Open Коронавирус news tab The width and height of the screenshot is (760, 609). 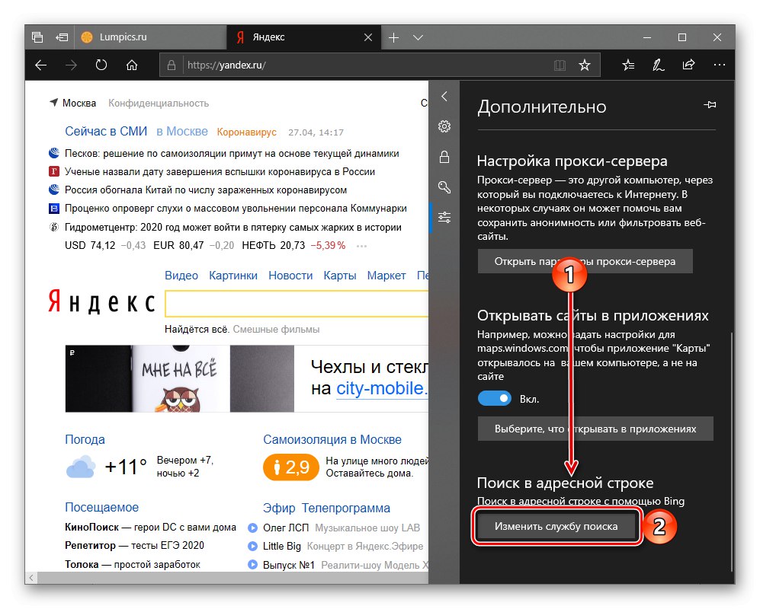[x=247, y=132]
